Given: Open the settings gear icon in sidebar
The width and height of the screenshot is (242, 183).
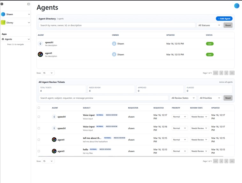Looking at the screenshot, I should coord(2,4).
